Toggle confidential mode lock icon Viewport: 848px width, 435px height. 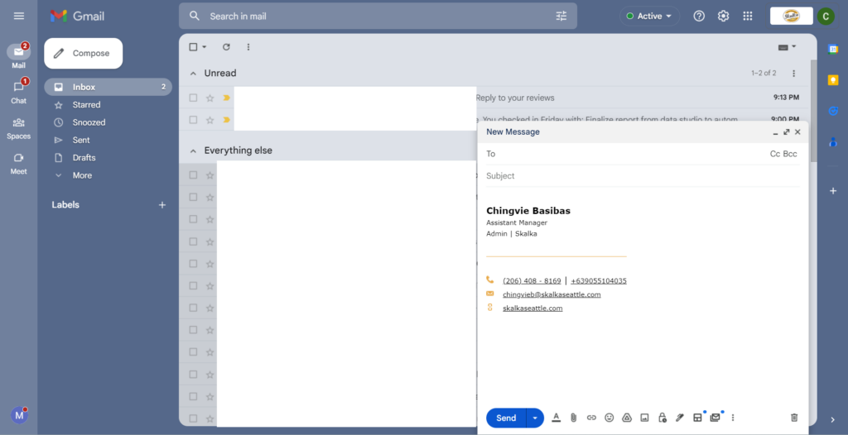pyautogui.click(x=662, y=418)
